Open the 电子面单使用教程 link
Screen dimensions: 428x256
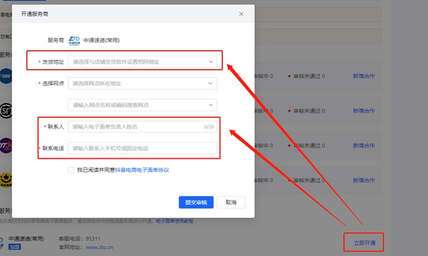click(x=174, y=220)
